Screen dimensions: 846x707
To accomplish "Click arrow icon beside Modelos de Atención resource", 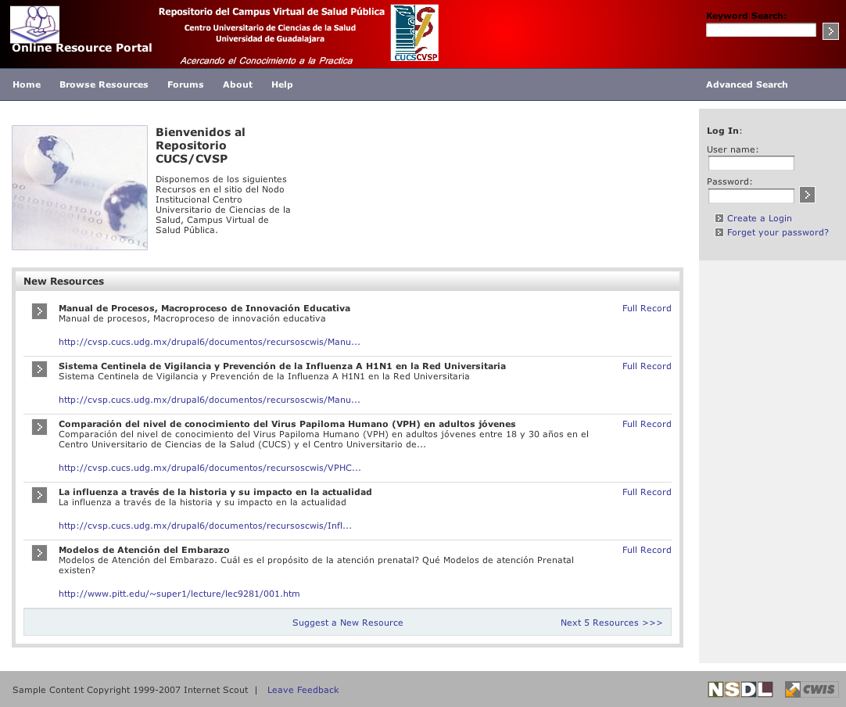I will 40,553.
